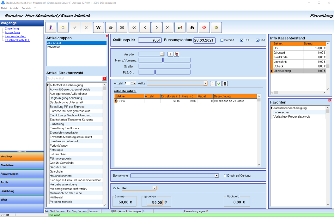This screenshot has height=217, width=334.
Task: Open the Ansicht menu
Action: point(14,8)
